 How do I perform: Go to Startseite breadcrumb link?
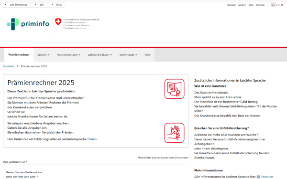[x=9, y=66]
